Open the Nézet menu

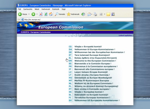point(37,9)
